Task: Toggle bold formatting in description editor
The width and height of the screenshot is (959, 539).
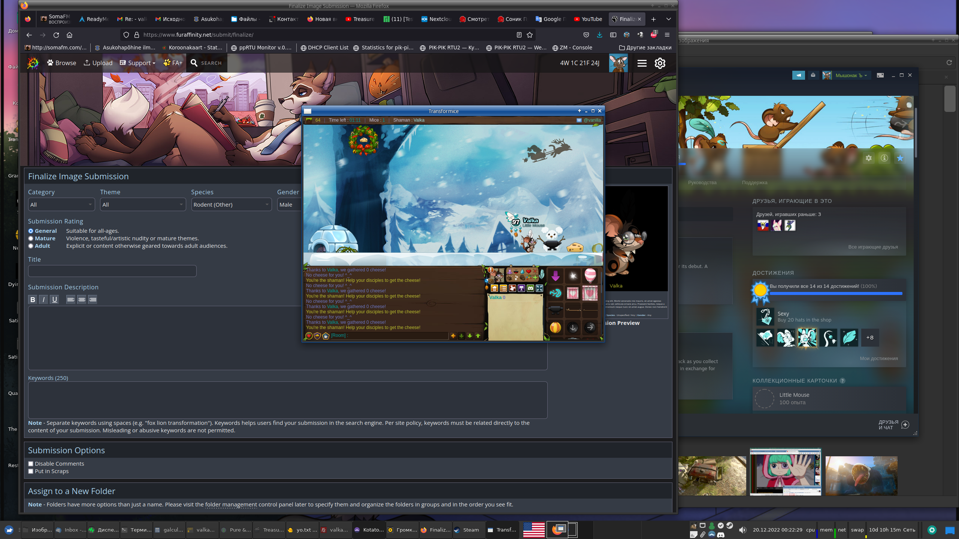Action: (x=33, y=299)
